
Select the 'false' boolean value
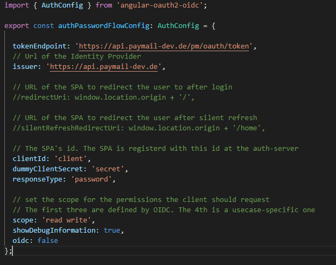[48, 241]
